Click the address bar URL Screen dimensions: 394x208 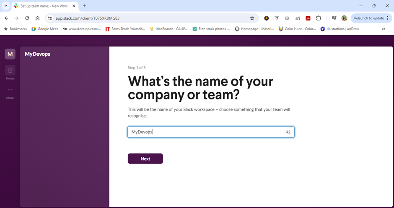click(x=88, y=18)
